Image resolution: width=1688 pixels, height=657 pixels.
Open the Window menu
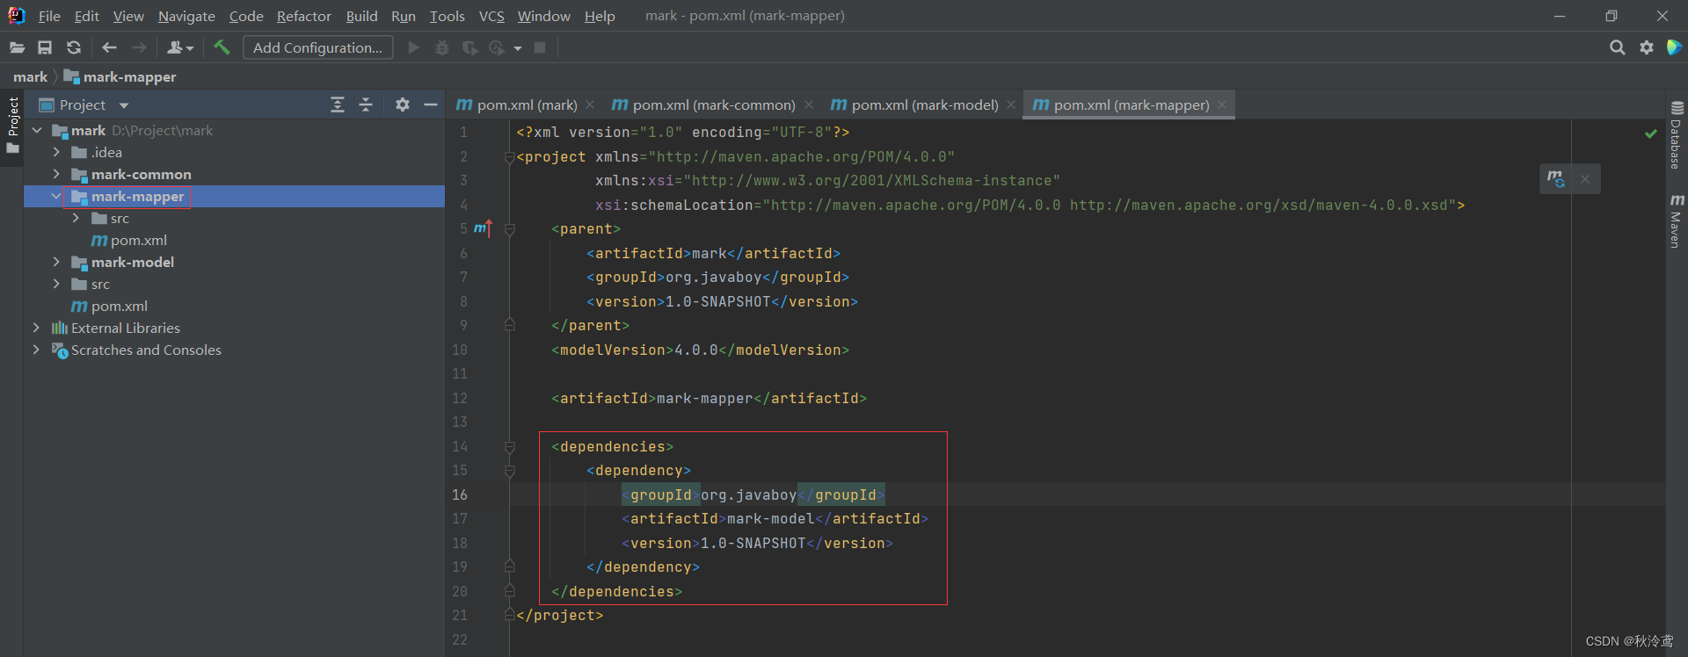coord(543,16)
